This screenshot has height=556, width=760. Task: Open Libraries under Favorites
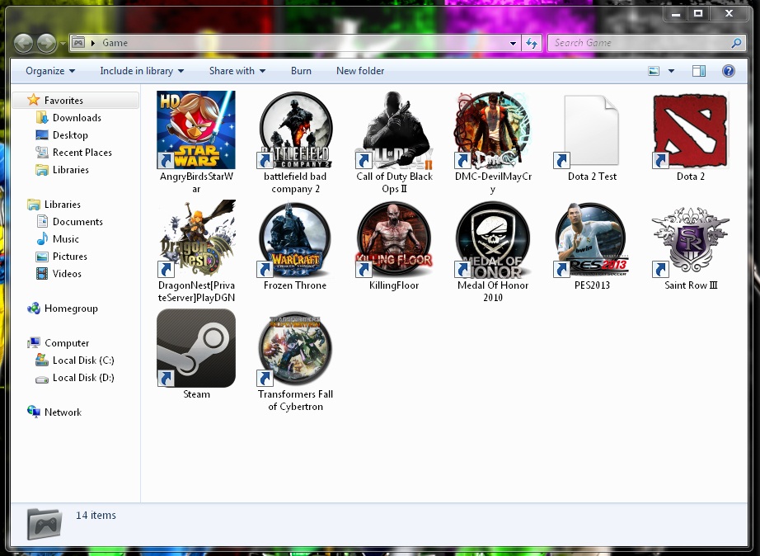click(x=71, y=170)
